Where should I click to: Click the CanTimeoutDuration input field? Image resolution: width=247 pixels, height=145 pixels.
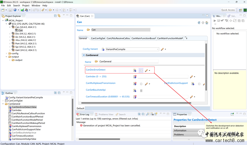pos(163,97)
